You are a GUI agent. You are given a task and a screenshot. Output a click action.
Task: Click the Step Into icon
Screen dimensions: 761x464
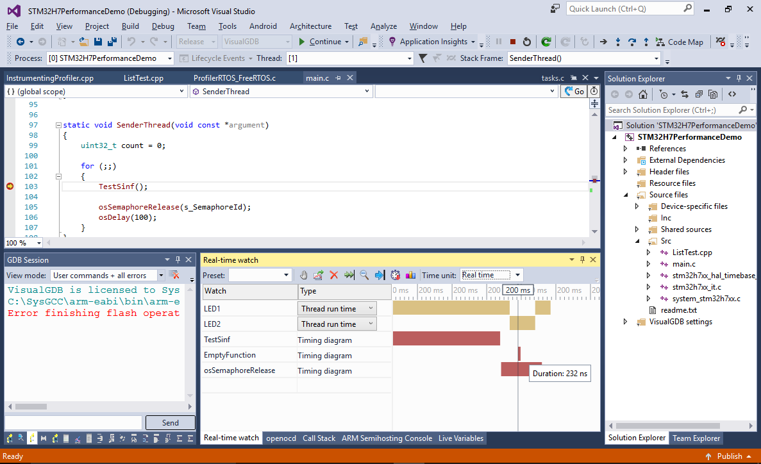618,42
